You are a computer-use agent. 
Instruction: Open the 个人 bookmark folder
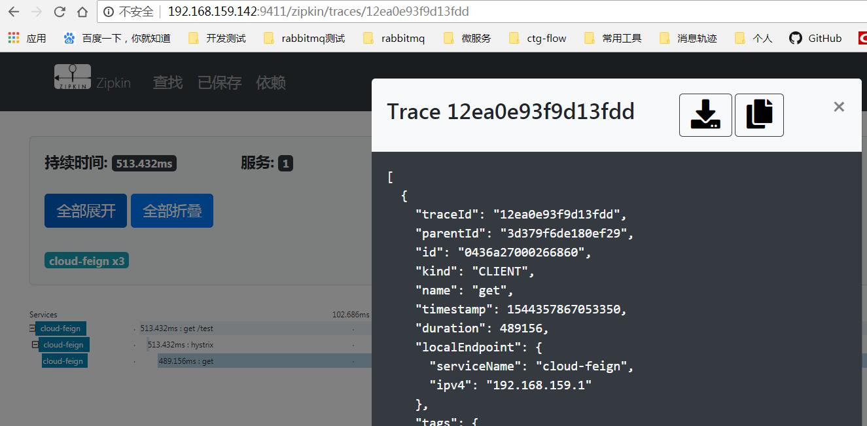(x=753, y=38)
